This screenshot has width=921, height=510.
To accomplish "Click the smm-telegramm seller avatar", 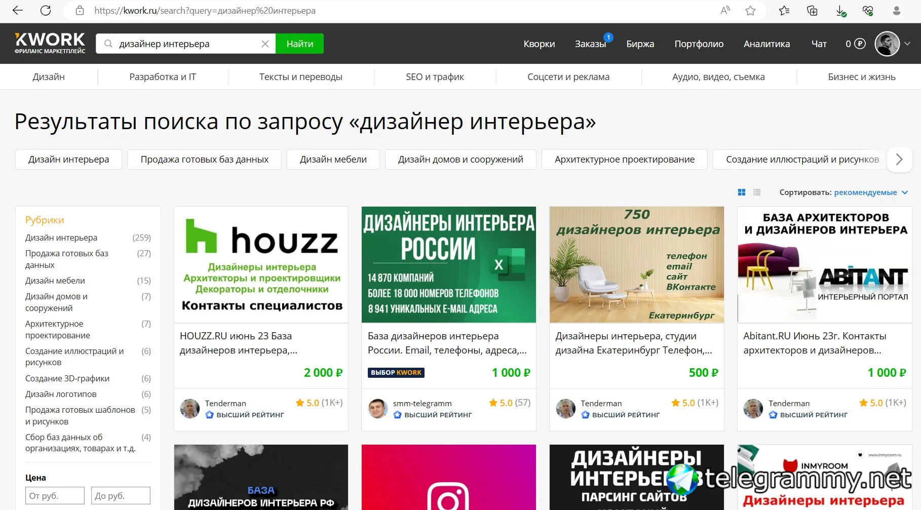I will 378,409.
